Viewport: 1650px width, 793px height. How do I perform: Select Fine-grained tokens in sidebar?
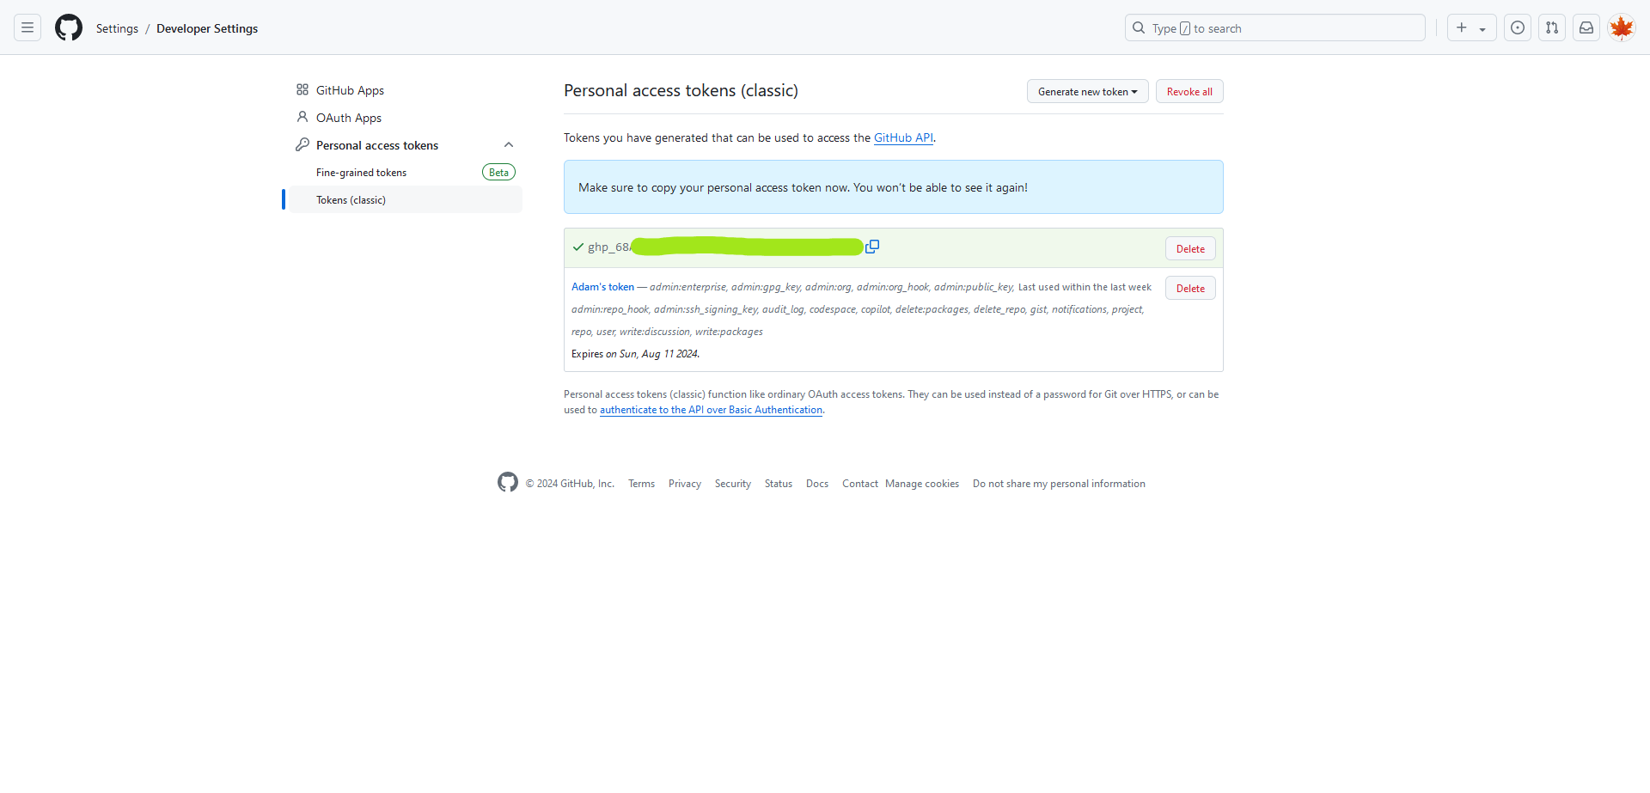(x=361, y=173)
